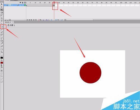Step forward one frame
The width and height of the screenshot is (140, 110).
pyautogui.click(x=34, y=20)
